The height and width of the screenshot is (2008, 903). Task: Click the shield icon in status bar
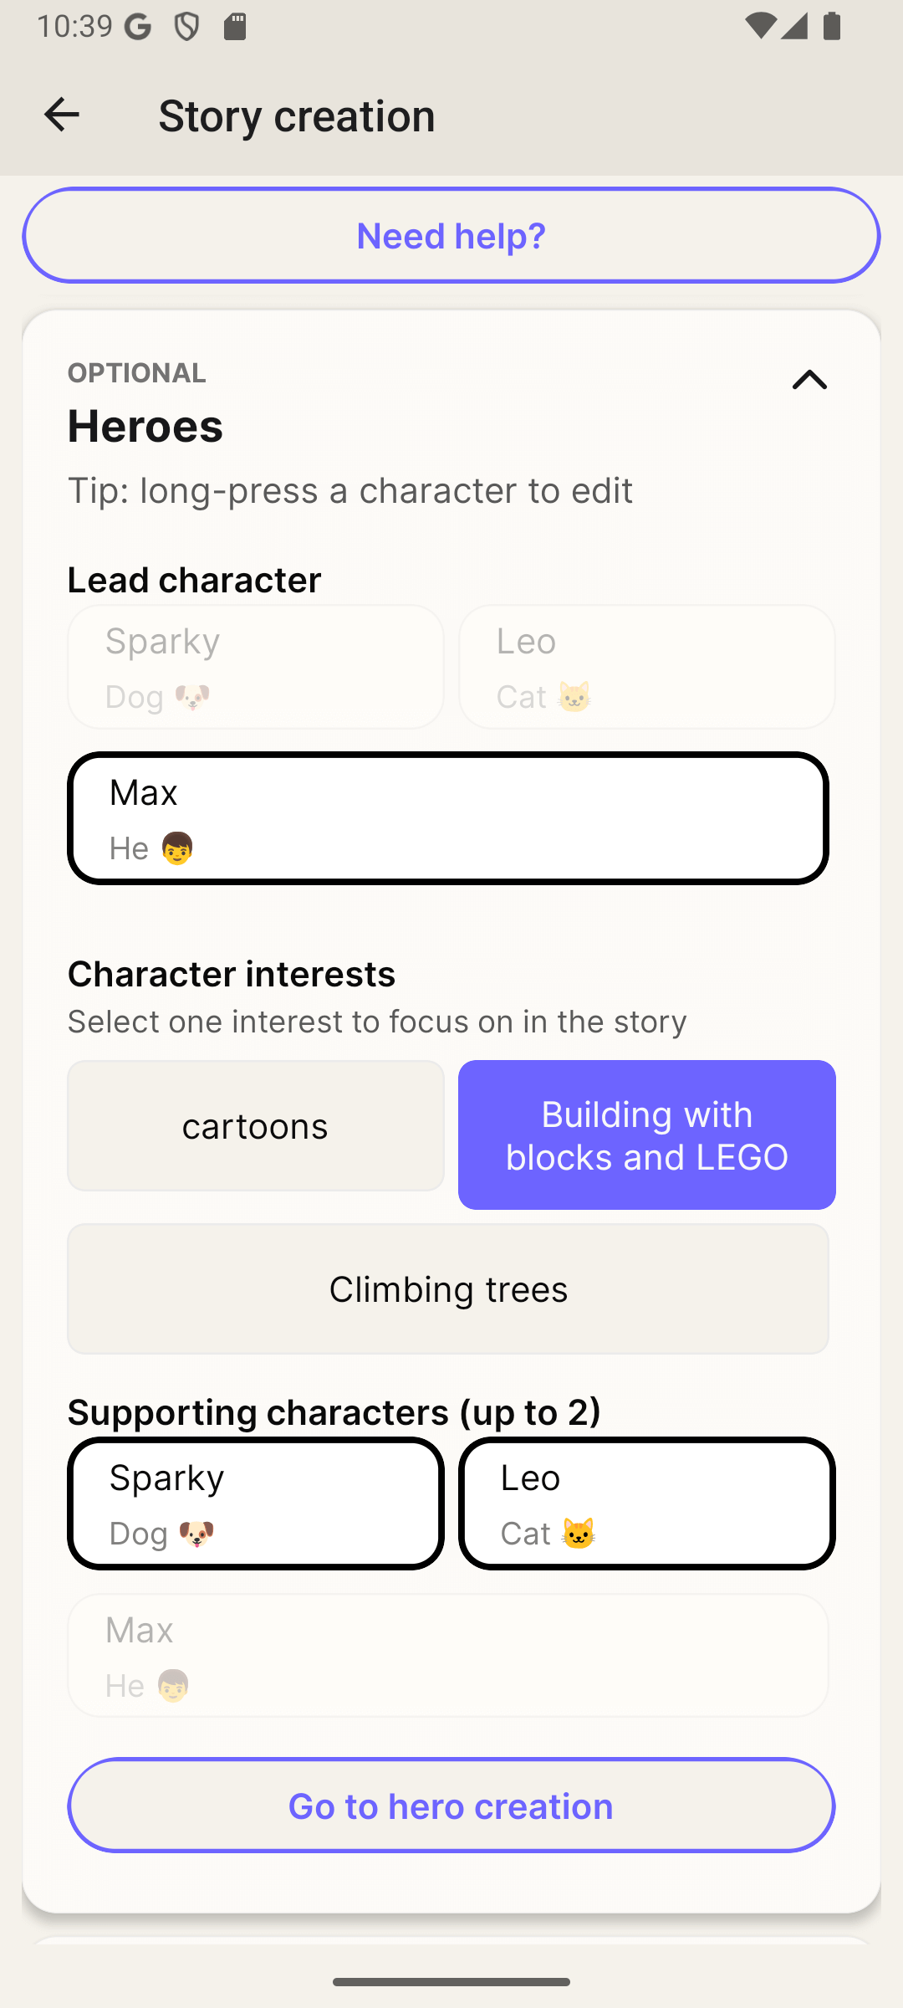tap(186, 27)
